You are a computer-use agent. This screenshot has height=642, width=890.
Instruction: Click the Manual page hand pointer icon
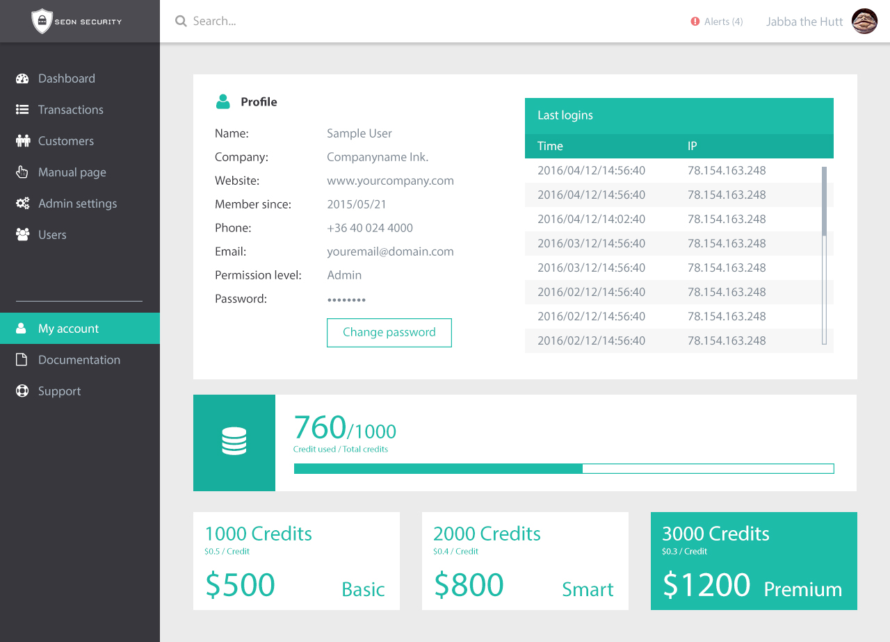22,172
